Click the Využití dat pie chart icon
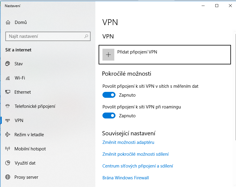The image size is (236, 187). pyautogui.click(x=8, y=163)
